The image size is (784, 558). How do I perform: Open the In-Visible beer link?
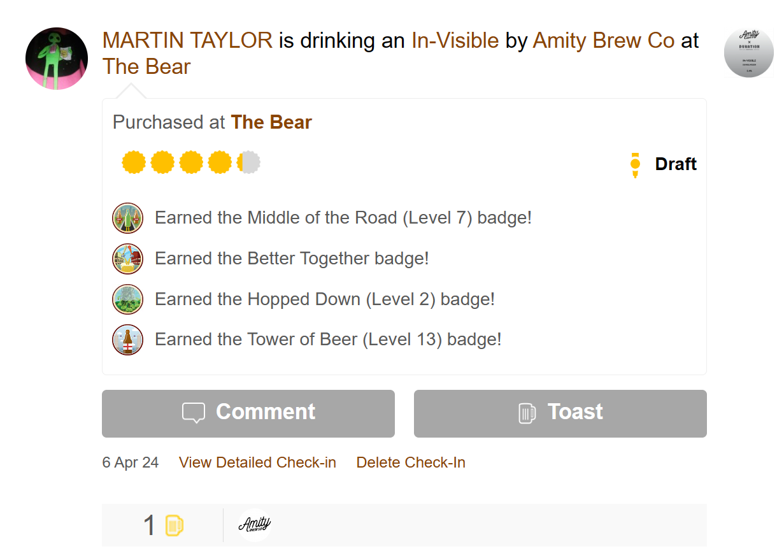coord(455,41)
